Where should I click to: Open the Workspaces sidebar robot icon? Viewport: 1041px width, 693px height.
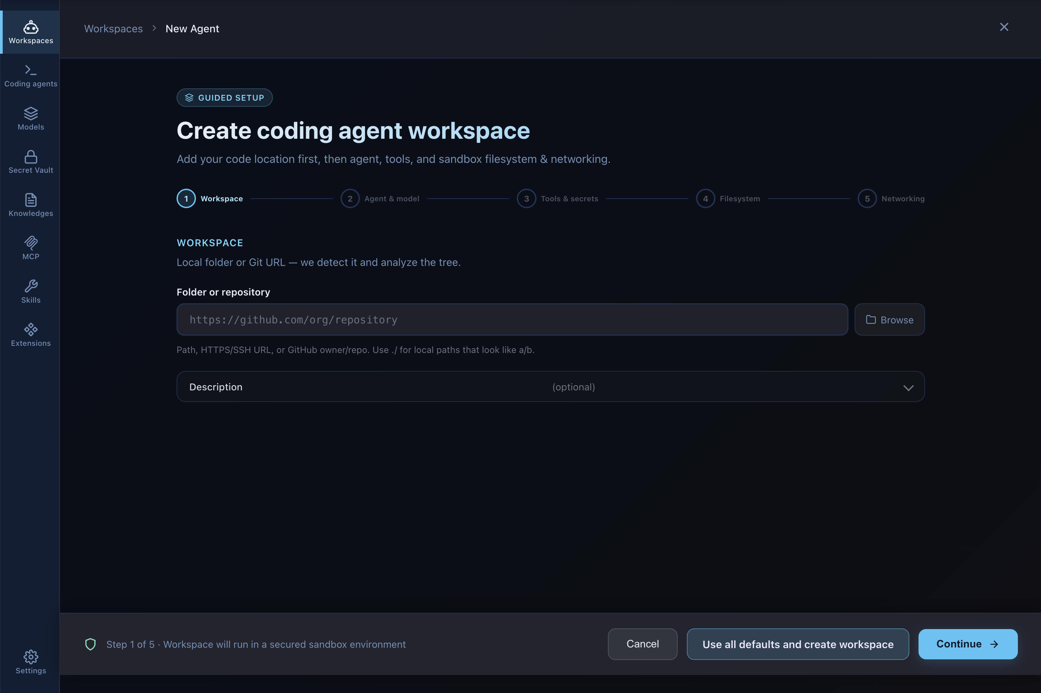pyautogui.click(x=31, y=27)
